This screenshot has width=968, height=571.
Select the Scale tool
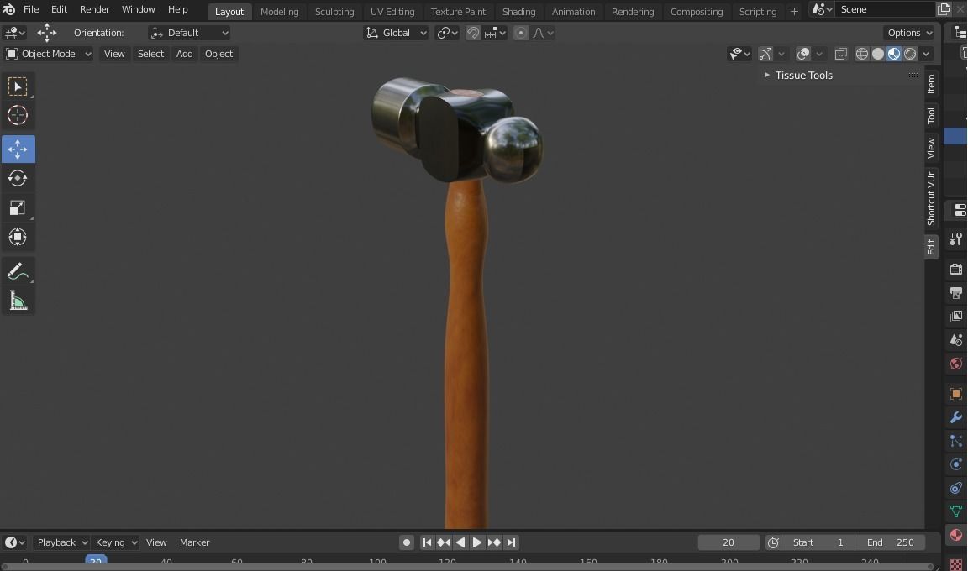(x=18, y=207)
